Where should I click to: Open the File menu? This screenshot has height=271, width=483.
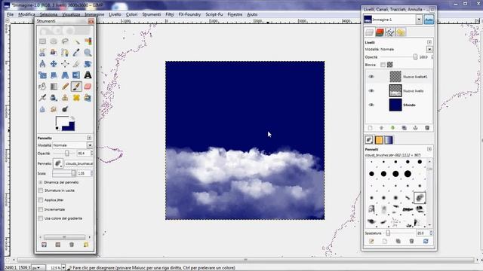tap(10, 14)
